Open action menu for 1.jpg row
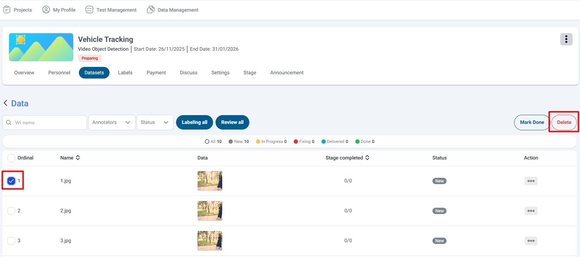580x257 pixels. click(x=531, y=181)
